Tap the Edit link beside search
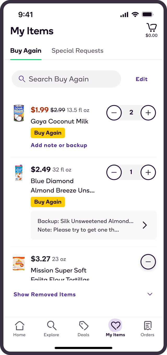 click(141, 79)
